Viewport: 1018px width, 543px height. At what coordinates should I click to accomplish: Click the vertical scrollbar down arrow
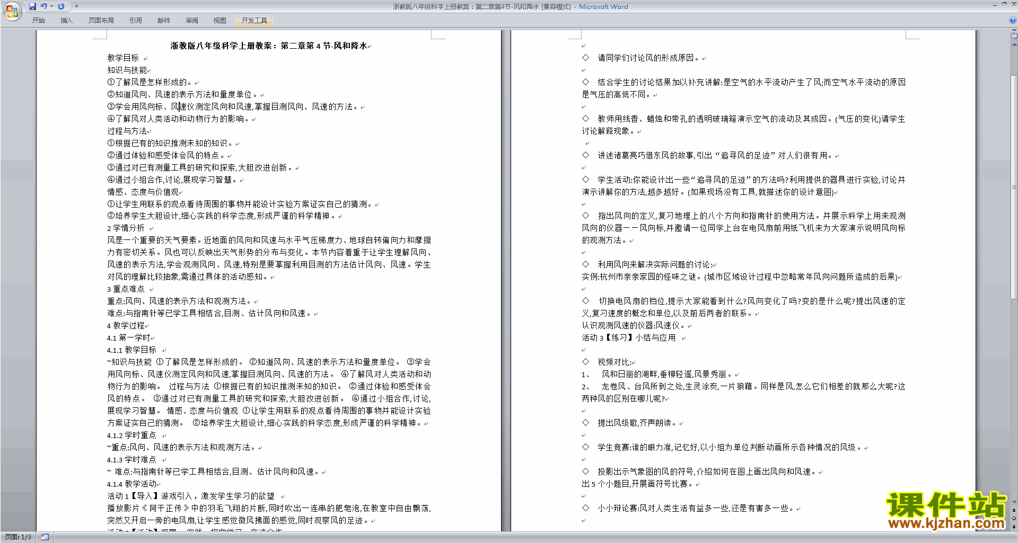pos(1014,502)
